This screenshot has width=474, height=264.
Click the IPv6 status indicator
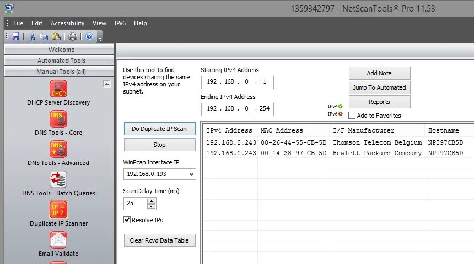coord(335,114)
